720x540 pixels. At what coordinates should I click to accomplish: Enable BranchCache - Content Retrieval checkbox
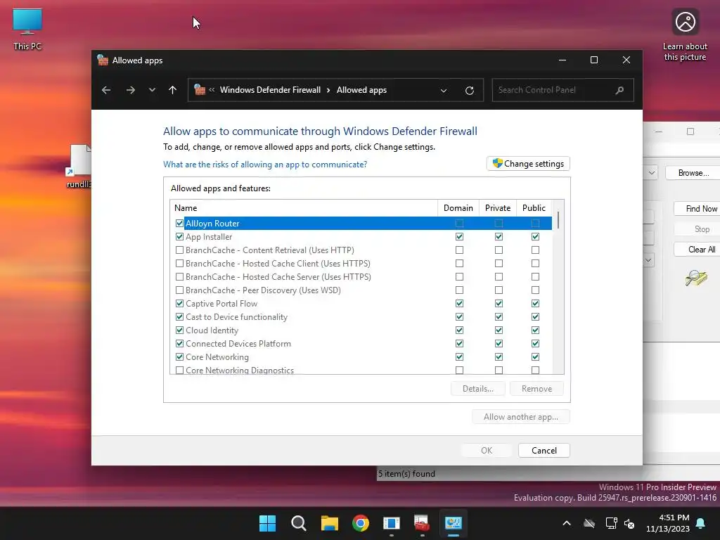[179, 250]
